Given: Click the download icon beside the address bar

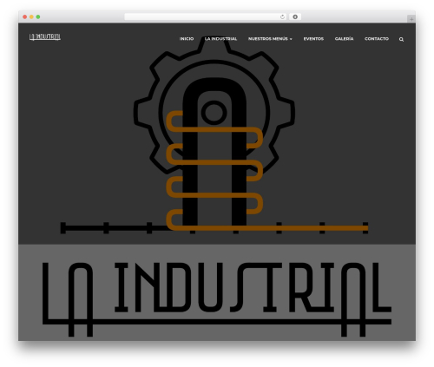Looking at the screenshot, I should (295, 16).
